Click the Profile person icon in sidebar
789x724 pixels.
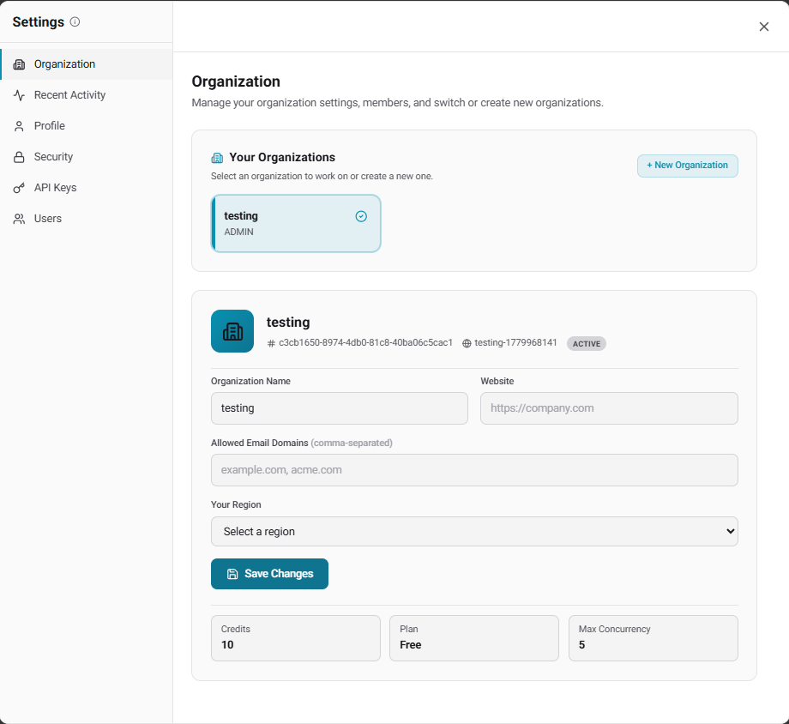(19, 126)
